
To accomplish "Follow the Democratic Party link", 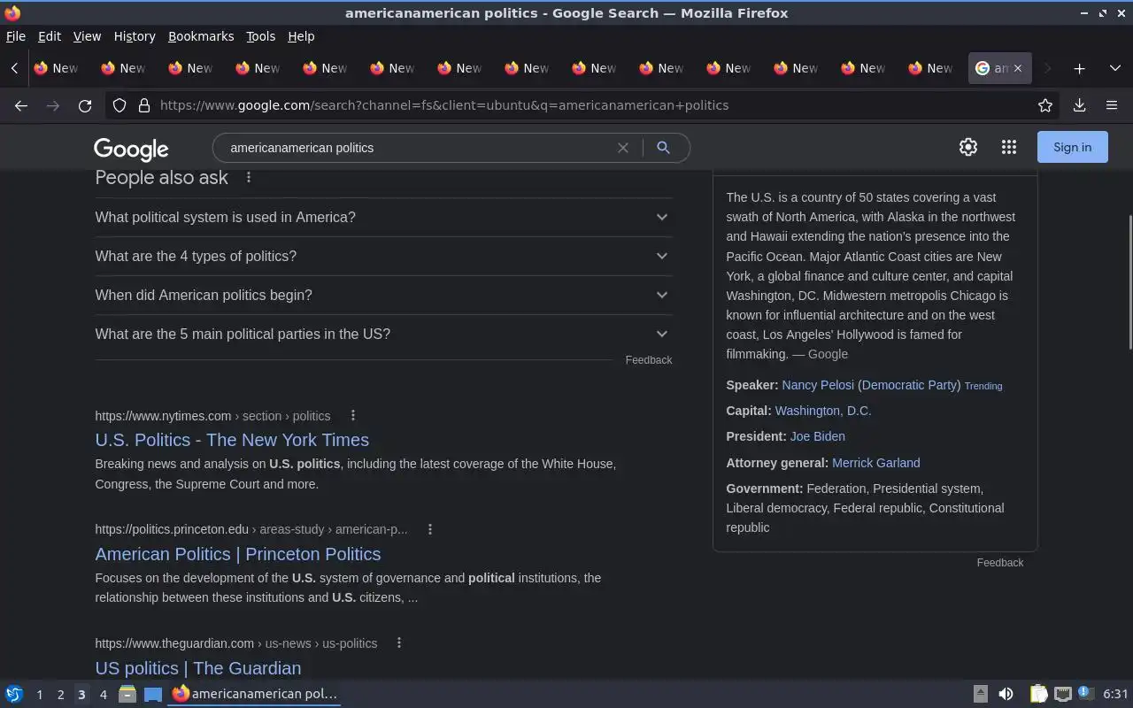I will click(910, 385).
